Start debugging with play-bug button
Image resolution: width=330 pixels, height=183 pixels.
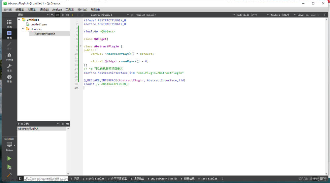click(9, 167)
